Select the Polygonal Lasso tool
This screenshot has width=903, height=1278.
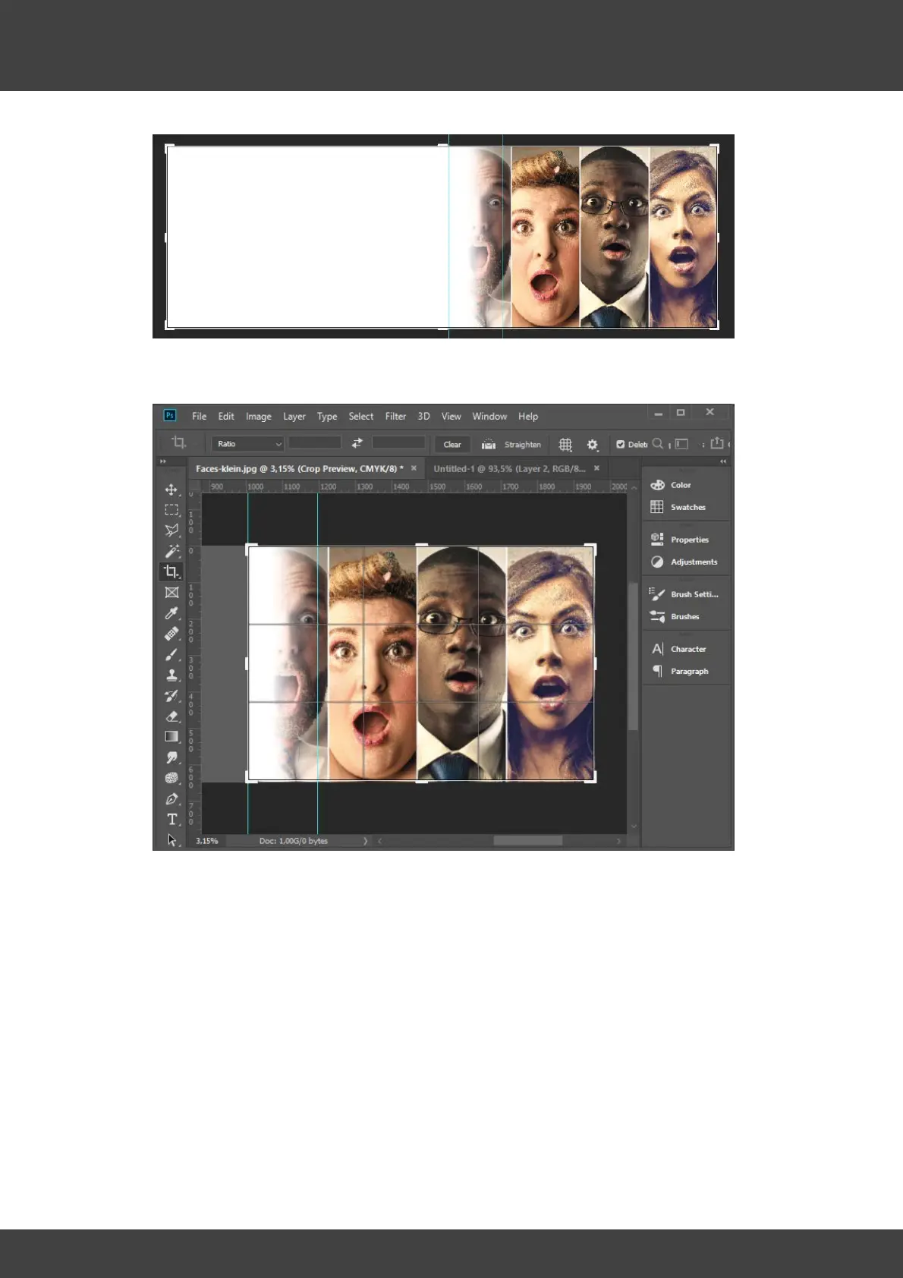pyautogui.click(x=171, y=530)
